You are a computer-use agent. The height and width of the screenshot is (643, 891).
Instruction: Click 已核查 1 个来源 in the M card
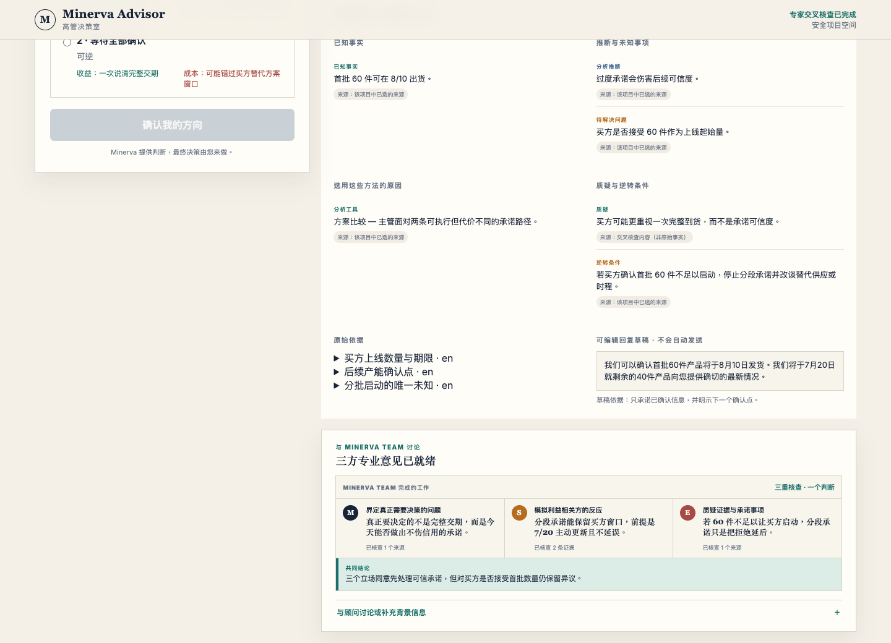coord(385,548)
